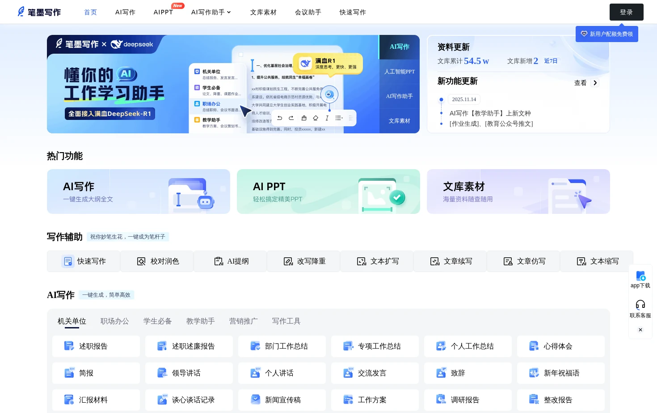
Task: Select banner tab 人工智能PPT
Action: click(400, 72)
